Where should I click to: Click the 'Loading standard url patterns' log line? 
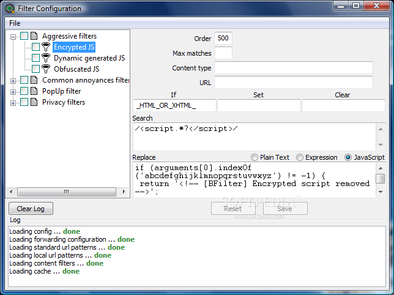67,247
